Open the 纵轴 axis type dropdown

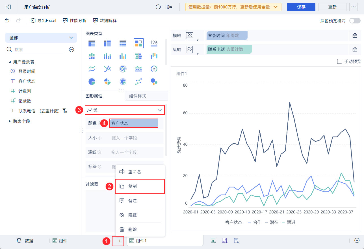coord(192,50)
